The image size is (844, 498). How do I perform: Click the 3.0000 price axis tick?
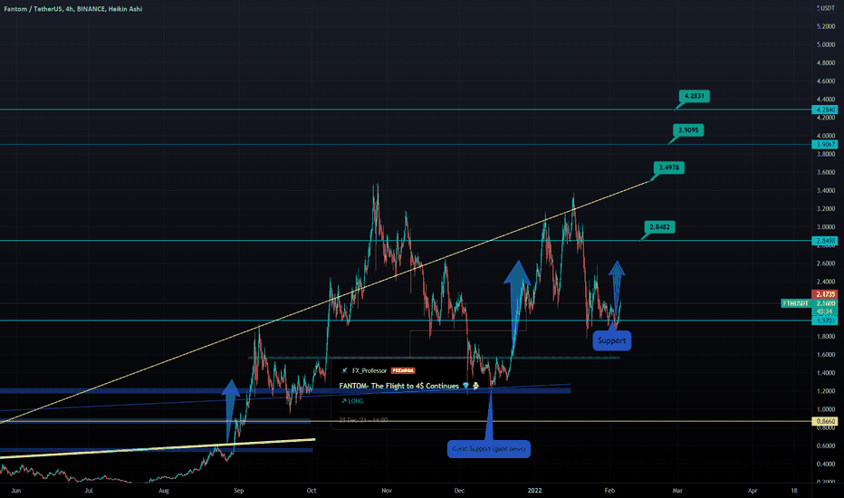pos(826,227)
